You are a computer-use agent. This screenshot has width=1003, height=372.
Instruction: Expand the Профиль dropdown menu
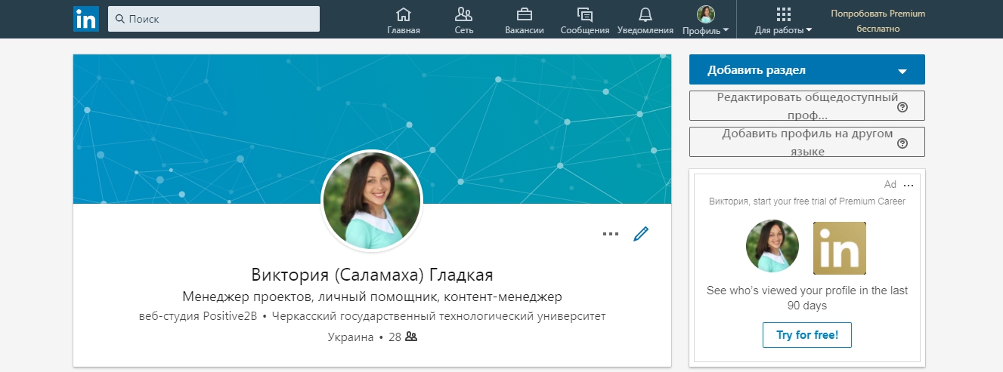pyautogui.click(x=705, y=21)
